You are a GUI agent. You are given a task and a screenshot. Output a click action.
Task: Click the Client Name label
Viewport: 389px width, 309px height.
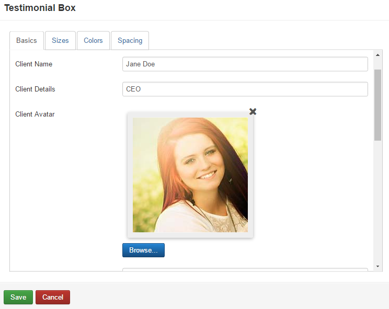point(34,64)
